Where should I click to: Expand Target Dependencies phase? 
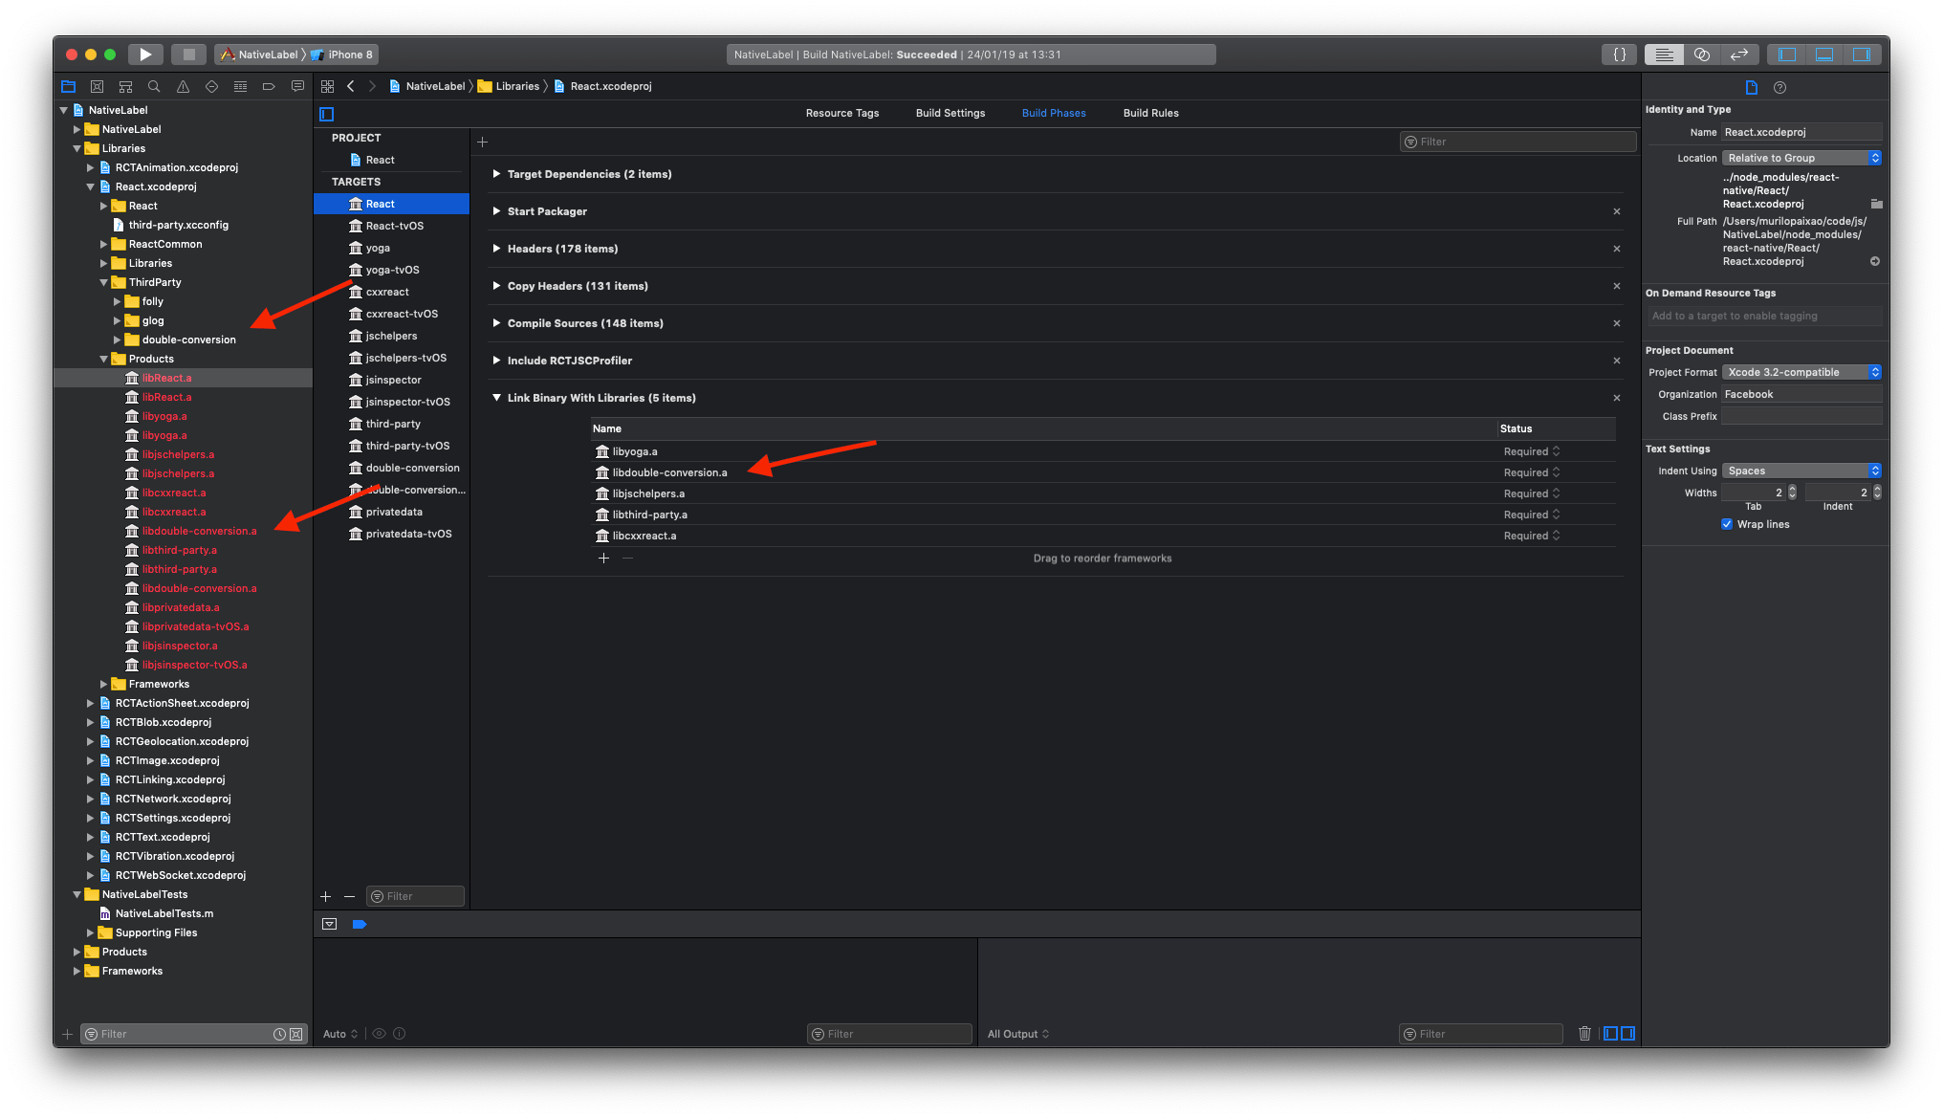496,174
